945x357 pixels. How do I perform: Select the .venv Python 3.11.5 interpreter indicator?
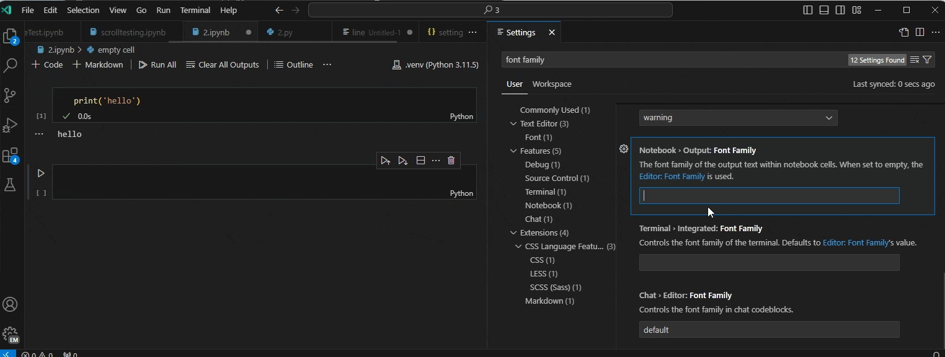(435, 64)
